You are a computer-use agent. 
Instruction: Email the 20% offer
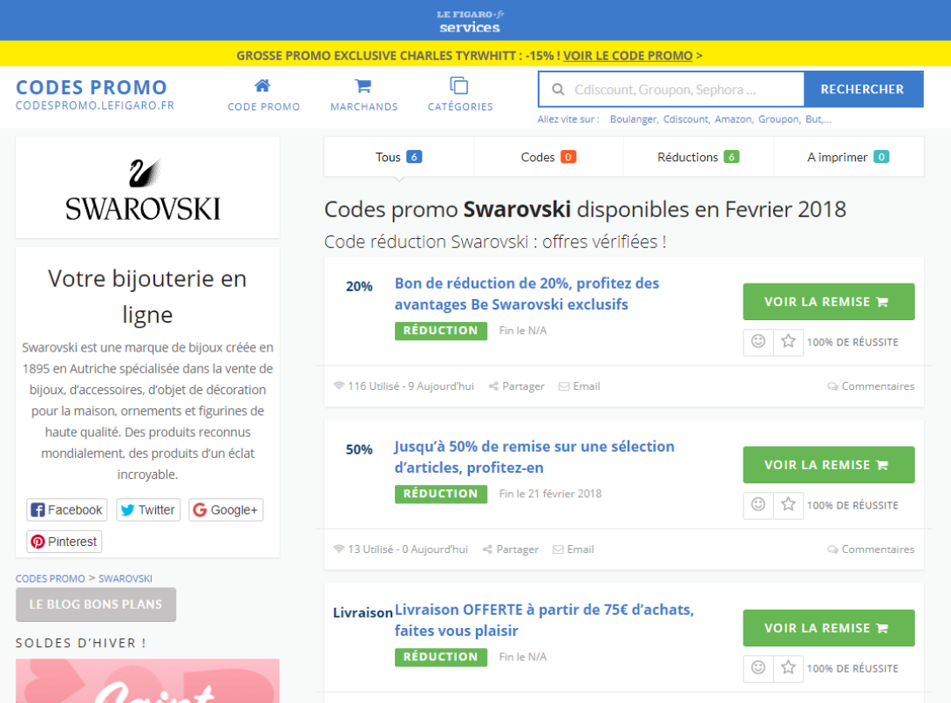579,386
